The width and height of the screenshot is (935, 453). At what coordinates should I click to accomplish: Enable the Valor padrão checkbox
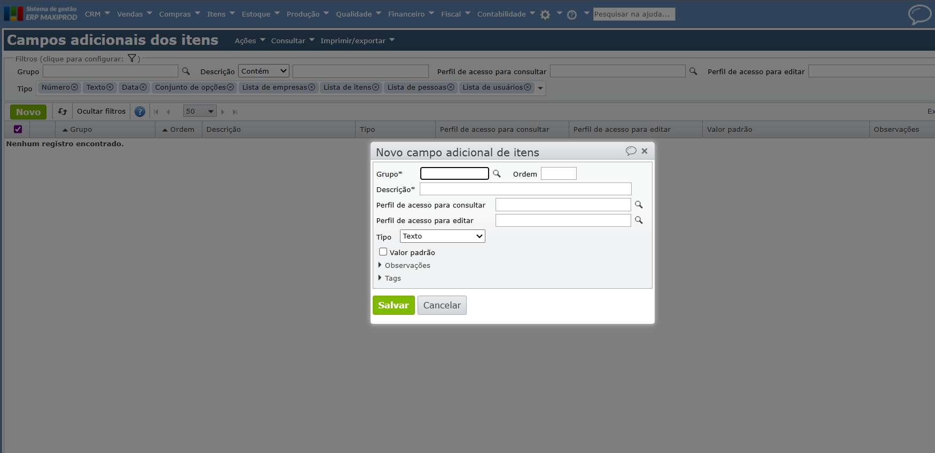383,252
